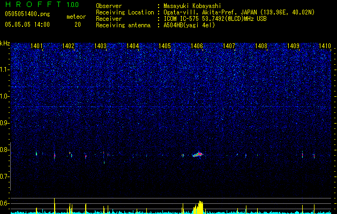
Task: Click the "Observer" field label
Action: click(109, 6)
